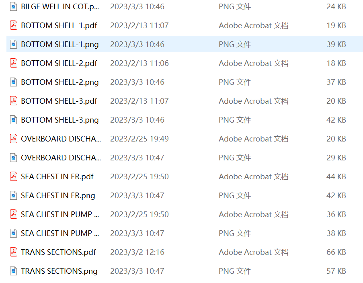Click the PNG icon for SEA CHEST IN PUMP

pyautogui.click(x=13, y=233)
